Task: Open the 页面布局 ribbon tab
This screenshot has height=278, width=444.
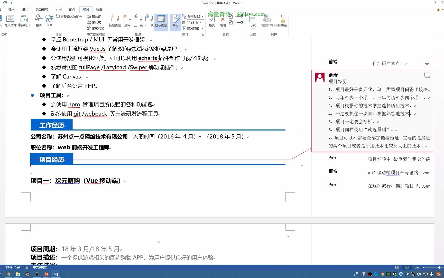Action: click(42, 9)
